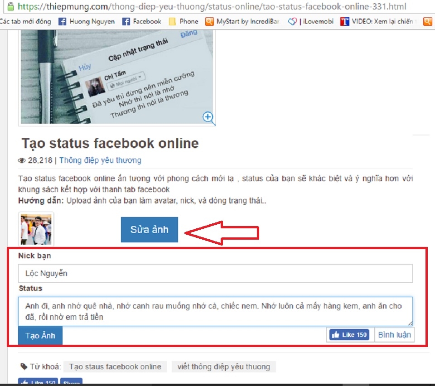Click the orange icon at bookmarks bar right end
This screenshot has width=435, height=386.
428,21
